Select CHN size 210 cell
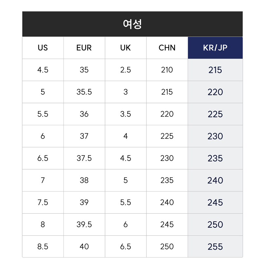Viewport: 265px width, 268px height. (x=167, y=70)
